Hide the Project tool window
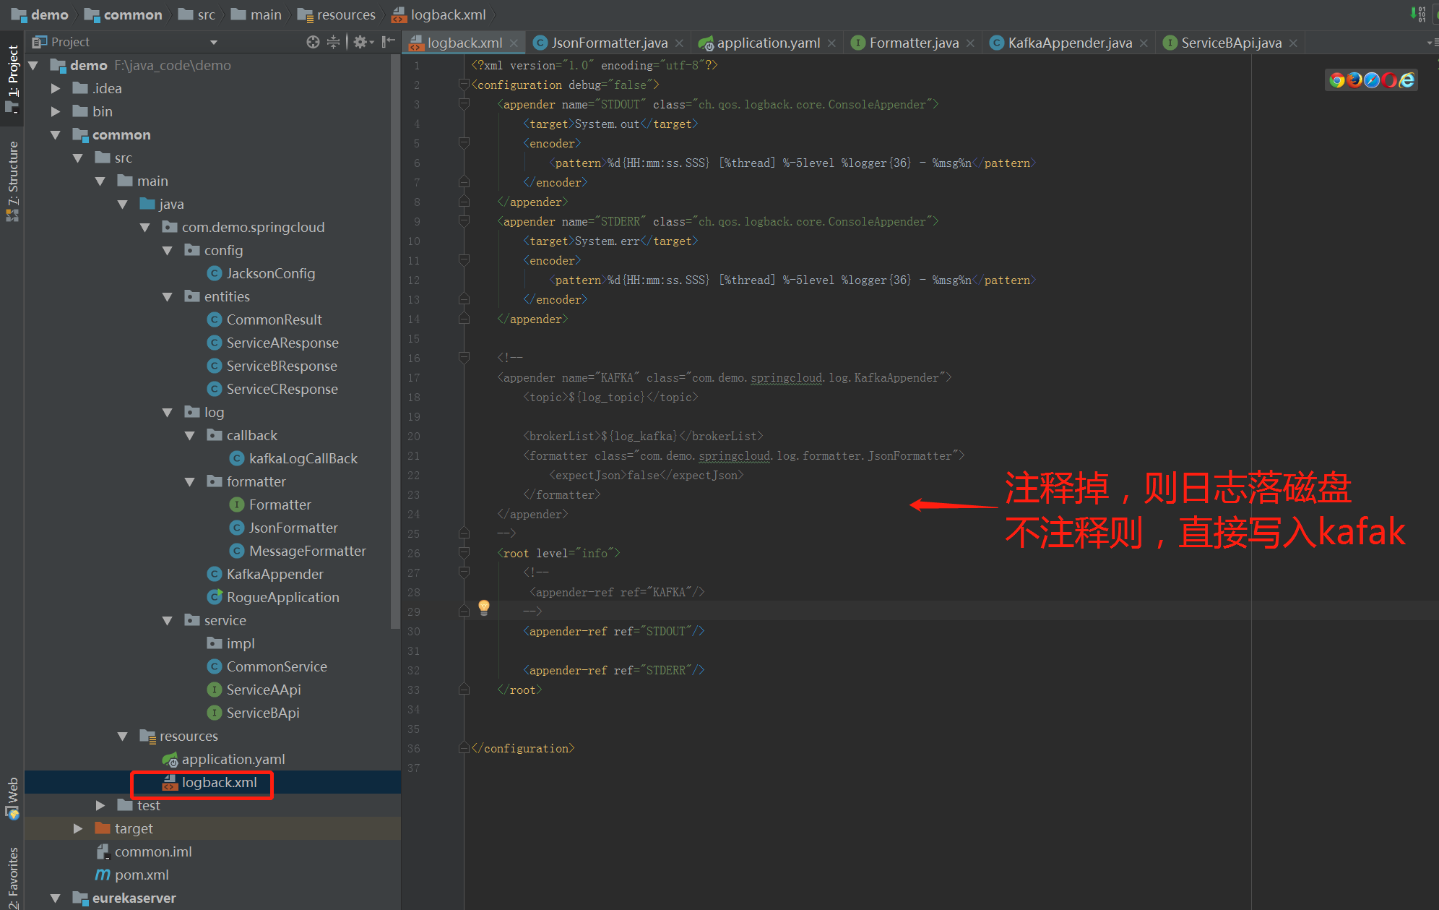Viewport: 1439px width, 910px height. 389,42
